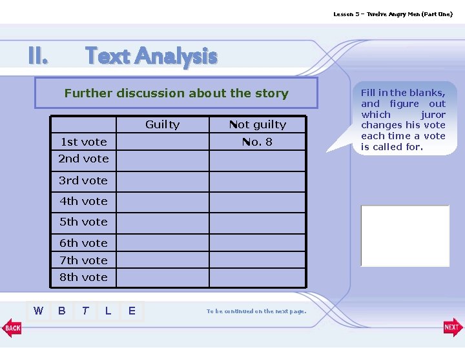
Task: Click the Lesson 5 Twelve Angry Men header text
Action: click(393, 14)
